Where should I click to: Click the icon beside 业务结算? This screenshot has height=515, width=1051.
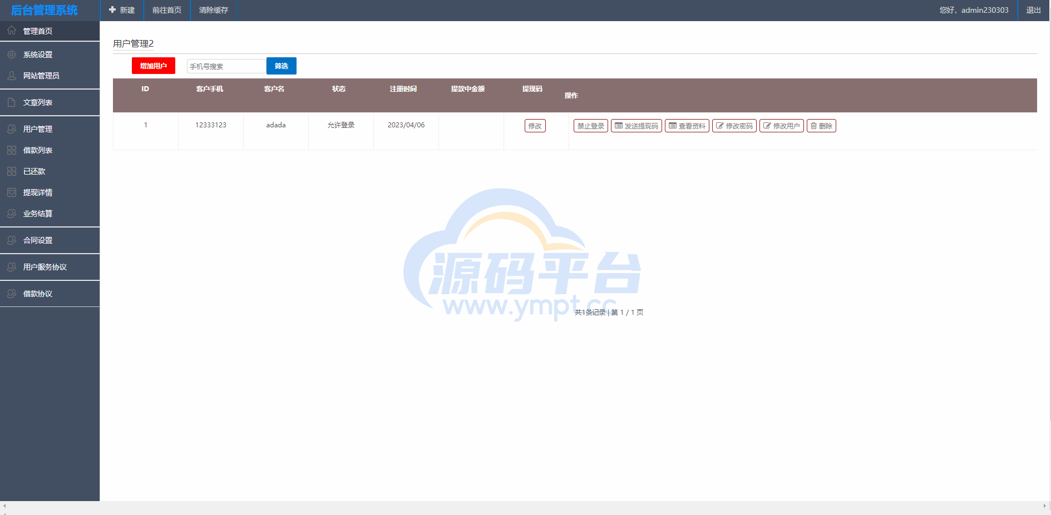coord(12,214)
